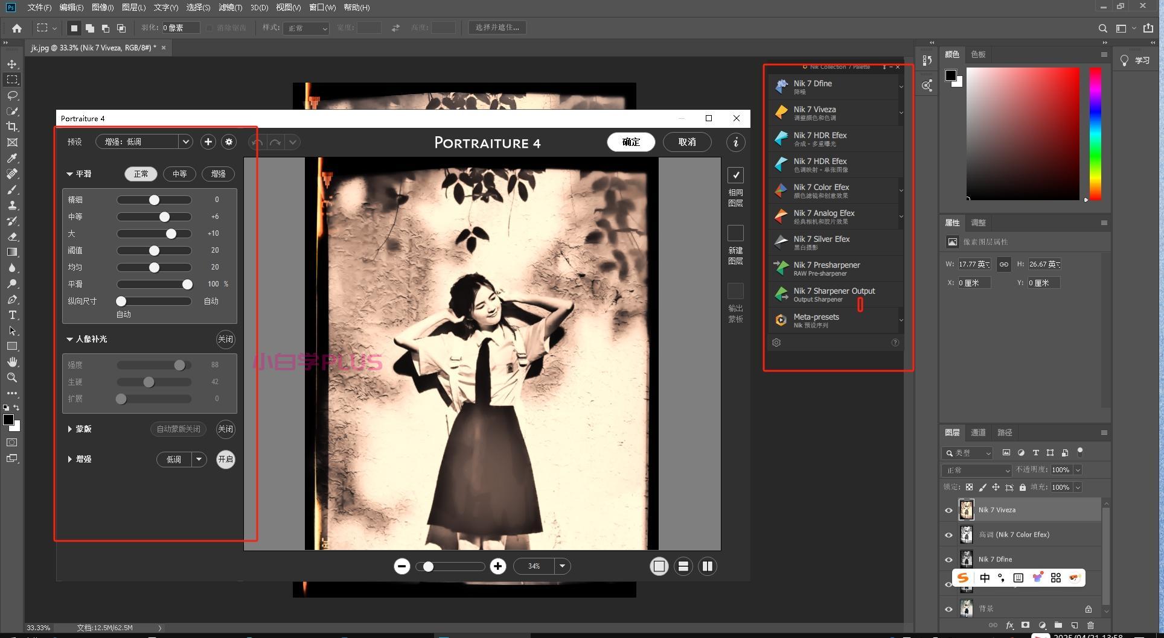1164x638 pixels.
Task: Open the layer opacity dropdown arrow
Action: [x=1078, y=470]
